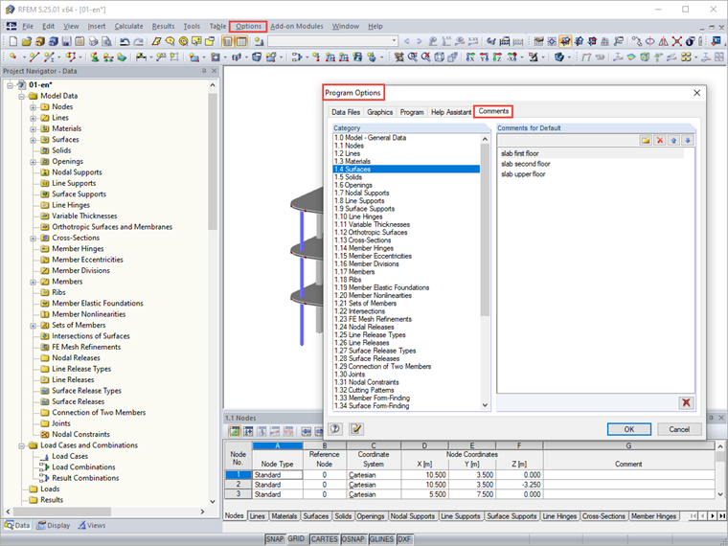Expand the Sets of Members tree item
728x546 pixels.
point(33,326)
